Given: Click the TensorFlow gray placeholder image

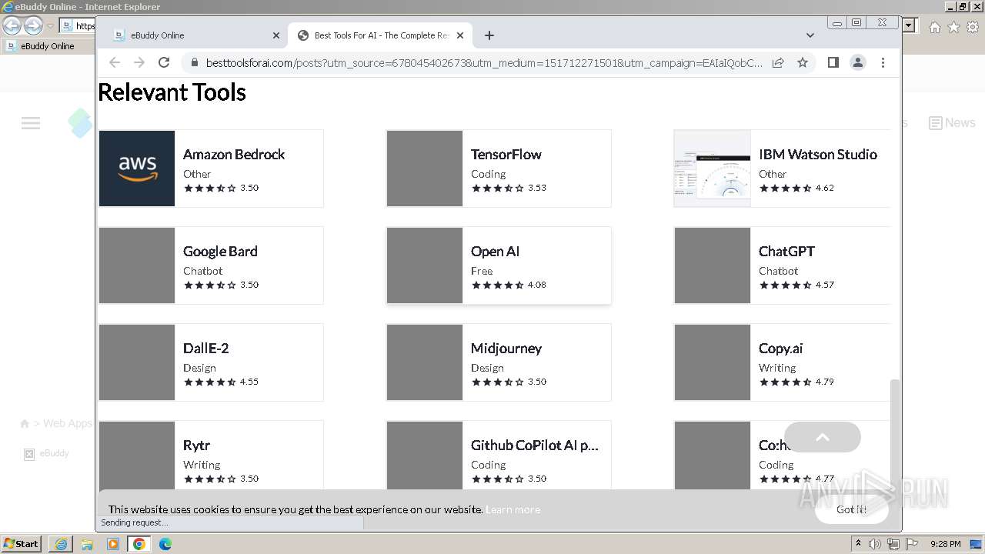Looking at the screenshot, I should (425, 169).
